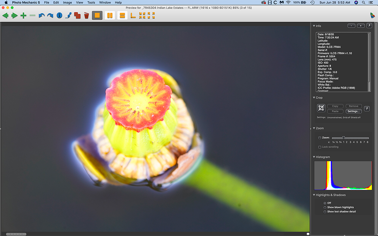
Task: Open the Tools menu
Action: (91, 3)
